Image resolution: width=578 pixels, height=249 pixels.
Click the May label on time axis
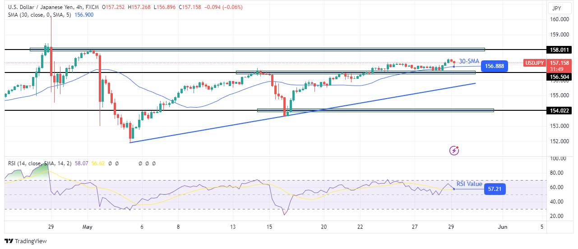click(x=88, y=227)
